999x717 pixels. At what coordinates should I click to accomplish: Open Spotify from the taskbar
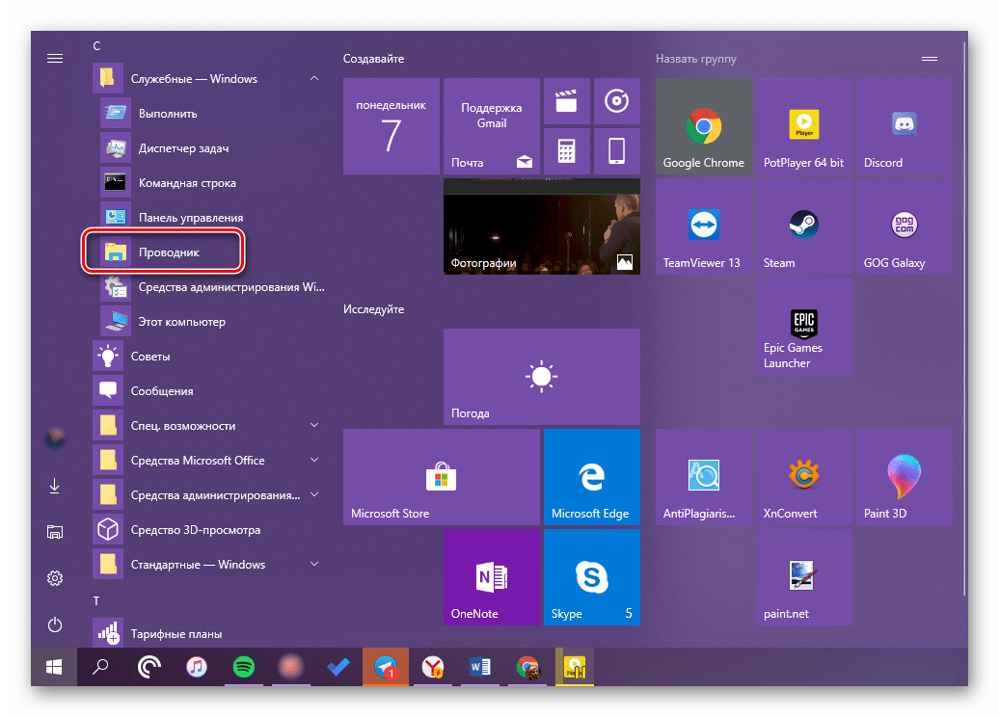(243, 667)
